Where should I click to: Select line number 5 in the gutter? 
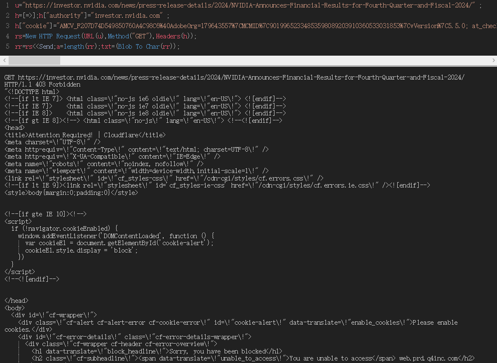pyautogui.click(x=7, y=47)
